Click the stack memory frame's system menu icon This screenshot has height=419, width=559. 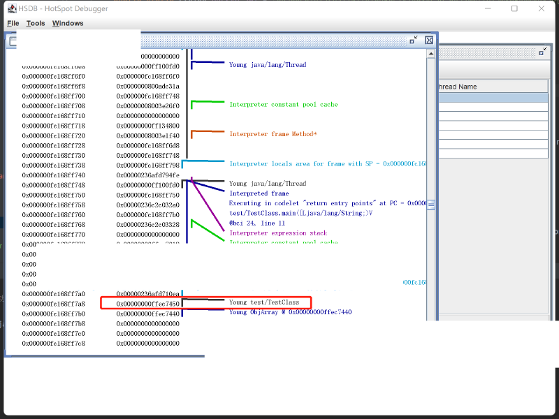coord(12,41)
